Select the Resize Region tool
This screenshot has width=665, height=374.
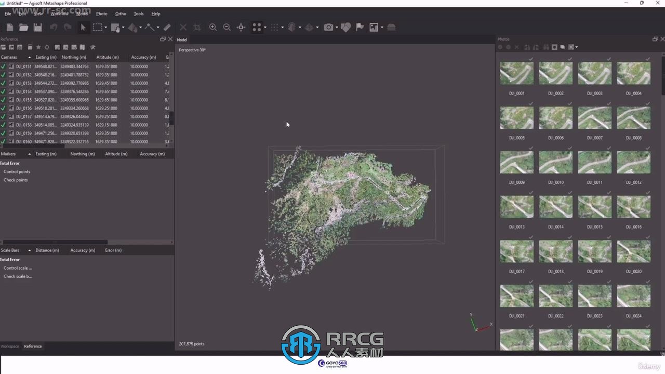(115, 27)
